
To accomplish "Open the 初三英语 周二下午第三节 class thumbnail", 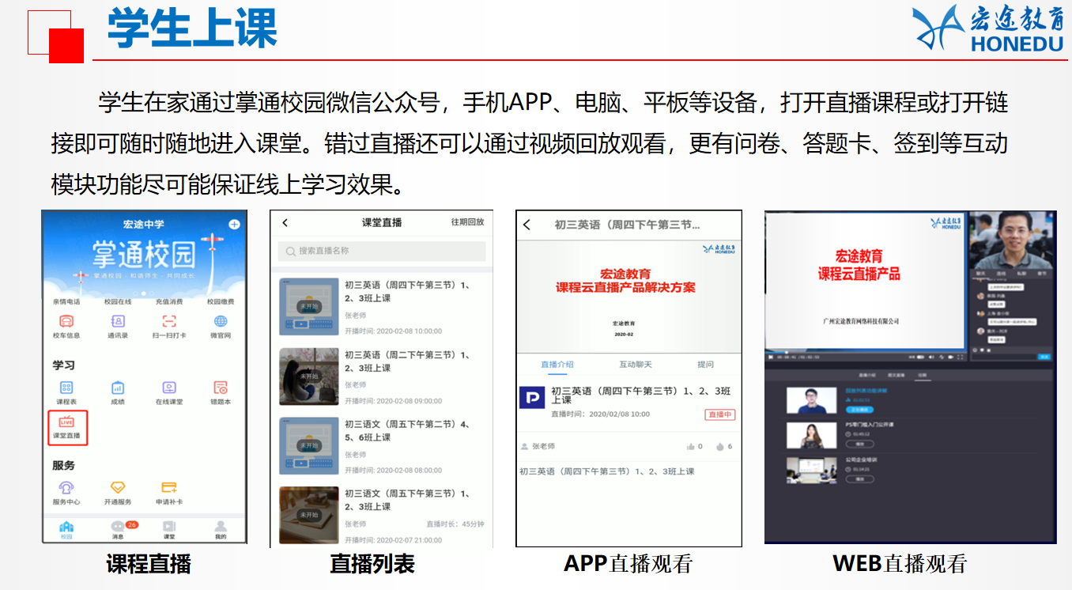I will coord(308,376).
